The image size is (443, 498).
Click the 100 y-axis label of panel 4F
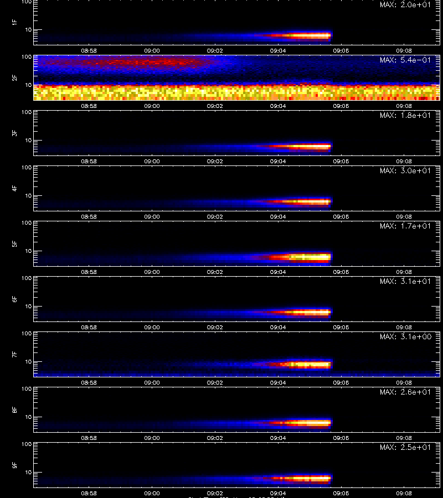tap(27, 167)
